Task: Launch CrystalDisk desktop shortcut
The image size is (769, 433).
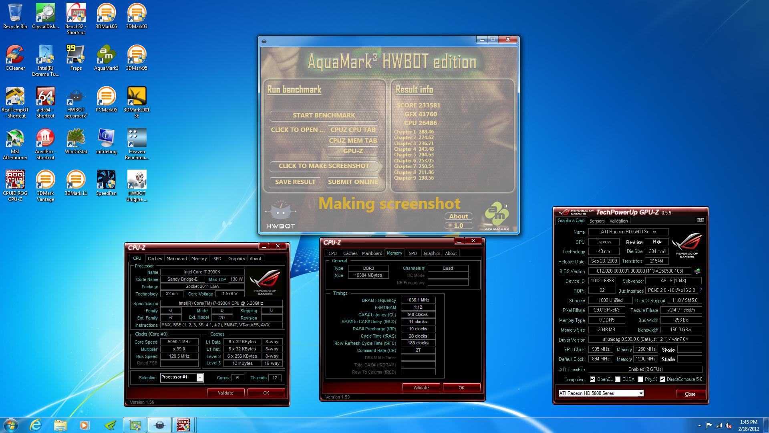Action: 45,16
